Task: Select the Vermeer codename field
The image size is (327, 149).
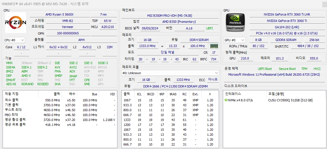Action: [68, 27]
